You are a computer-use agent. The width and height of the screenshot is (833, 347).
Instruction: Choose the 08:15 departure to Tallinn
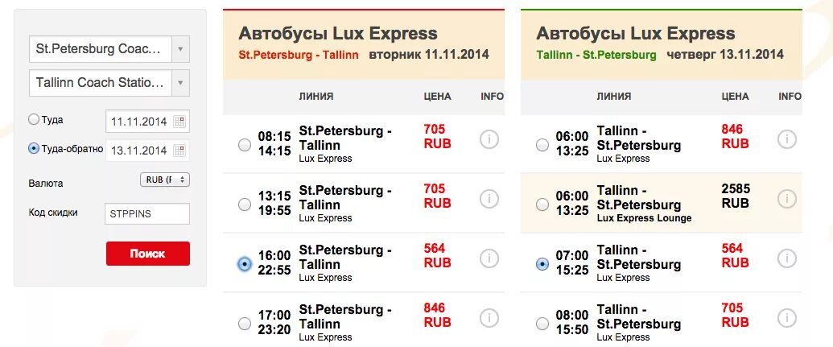[245, 145]
